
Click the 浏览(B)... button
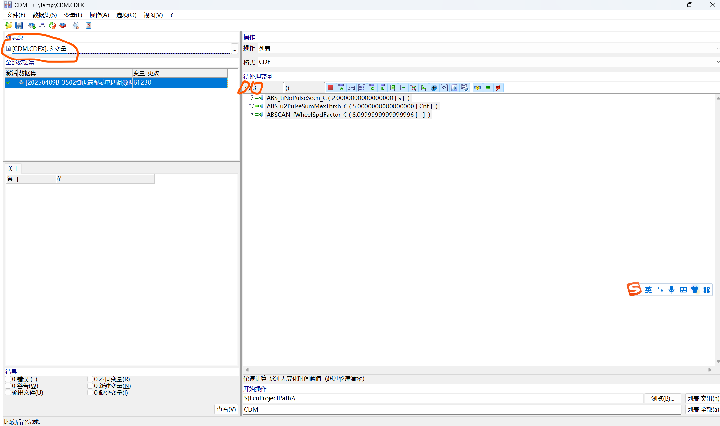click(663, 398)
